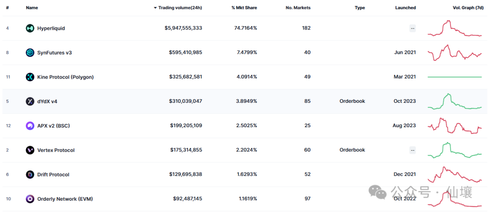Click the Drift Protocol logo icon
This screenshot has width=488, height=212.
[30, 175]
